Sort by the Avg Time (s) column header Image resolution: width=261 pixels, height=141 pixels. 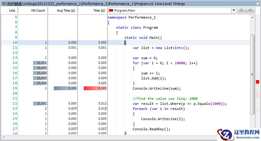tap(63, 10)
